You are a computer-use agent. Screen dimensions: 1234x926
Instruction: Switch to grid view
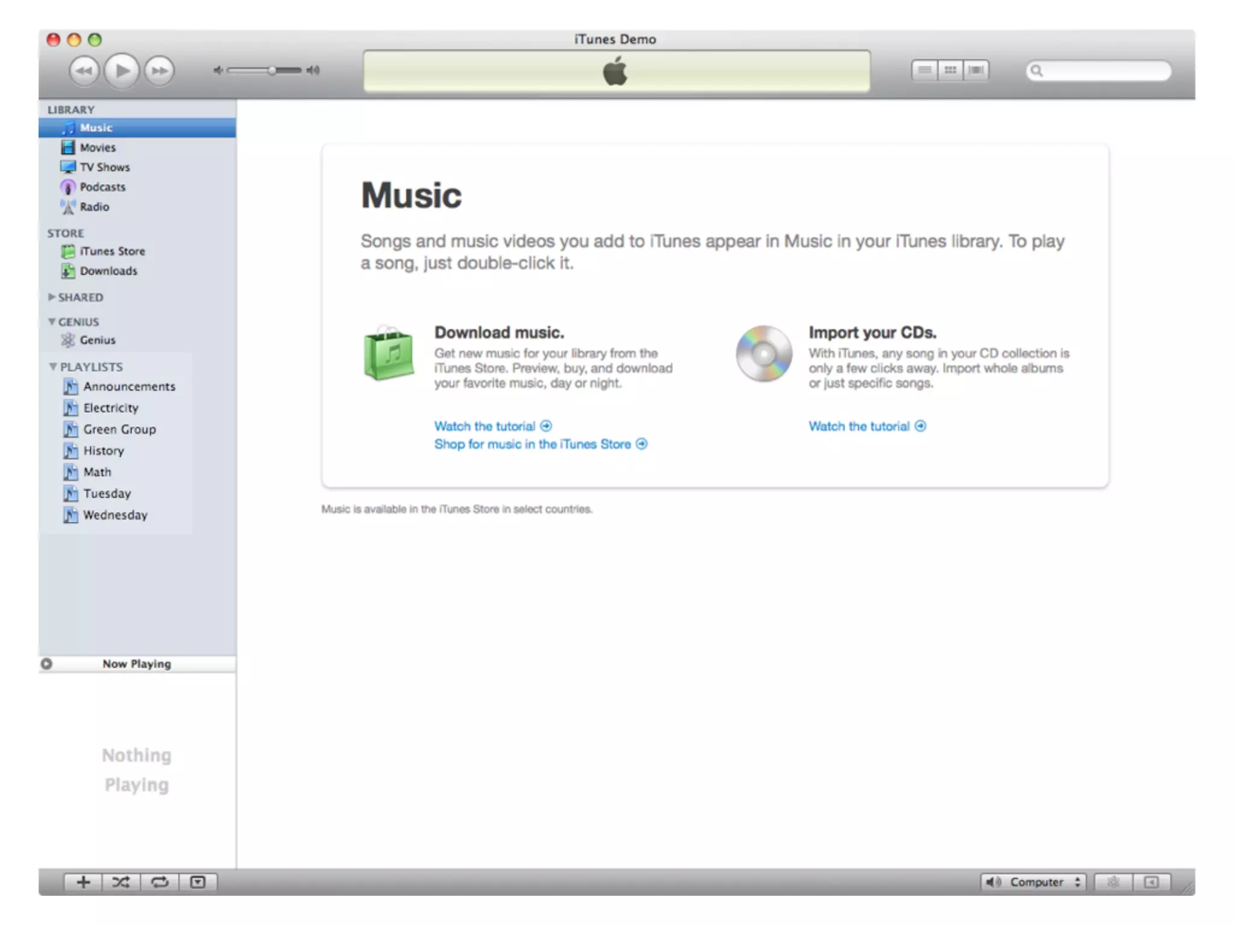(950, 71)
